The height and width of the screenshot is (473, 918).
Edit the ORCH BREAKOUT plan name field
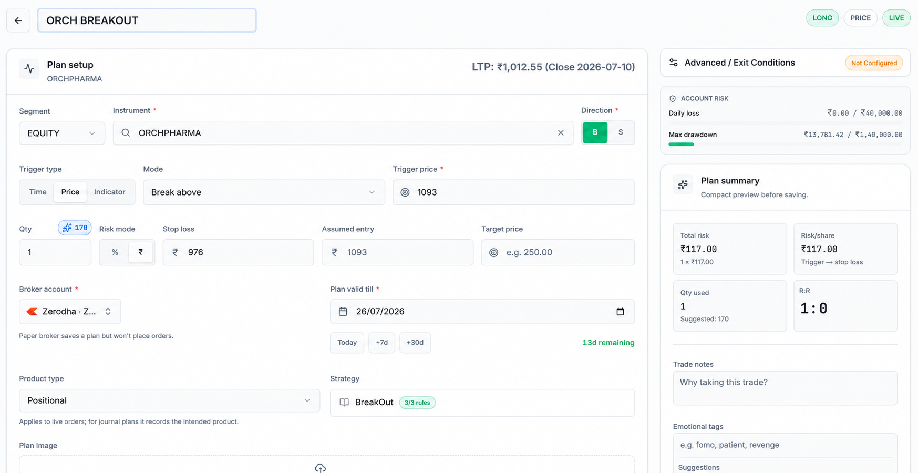147,20
